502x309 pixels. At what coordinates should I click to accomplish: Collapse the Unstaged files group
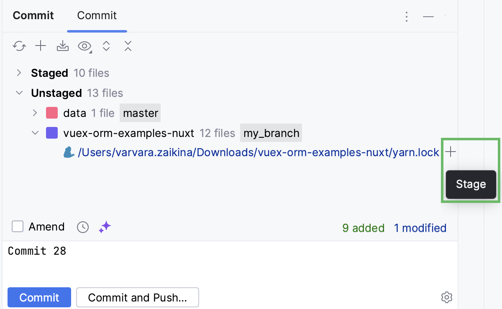coord(19,93)
